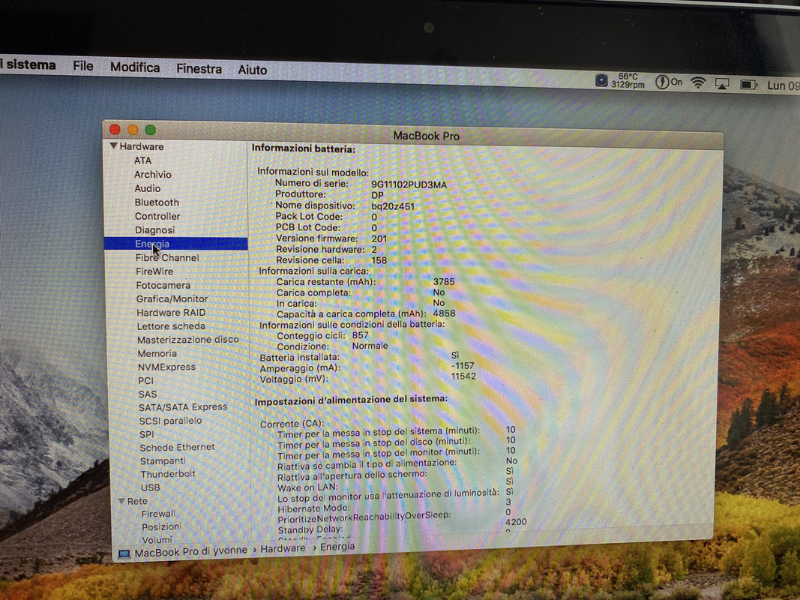Click the MacBook Pro window title
This screenshot has height=600, width=800.
coord(427,136)
